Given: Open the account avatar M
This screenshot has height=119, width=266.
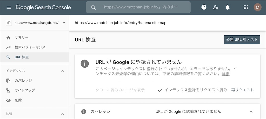Looking at the screenshot, I should coord(257,7).
